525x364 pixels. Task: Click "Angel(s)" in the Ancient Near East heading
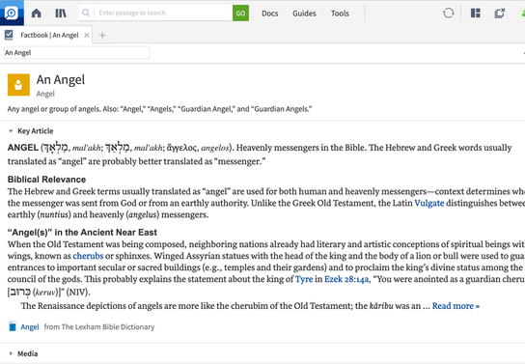coord(82,233)
